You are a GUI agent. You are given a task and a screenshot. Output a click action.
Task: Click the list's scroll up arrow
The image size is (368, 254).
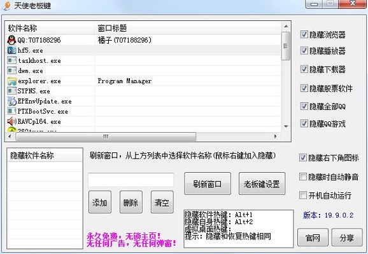click(286, 26)
